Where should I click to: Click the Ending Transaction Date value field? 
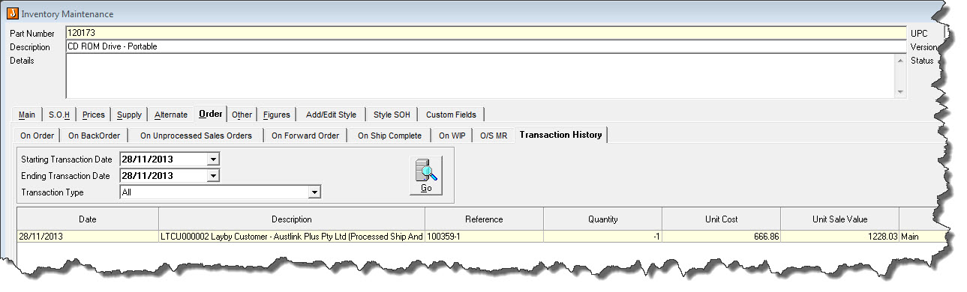click(164, 176)
